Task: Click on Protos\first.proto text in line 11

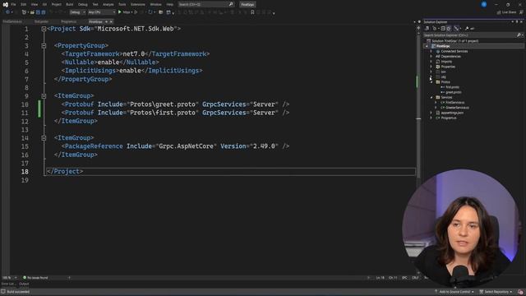Action: click(163, 113)
